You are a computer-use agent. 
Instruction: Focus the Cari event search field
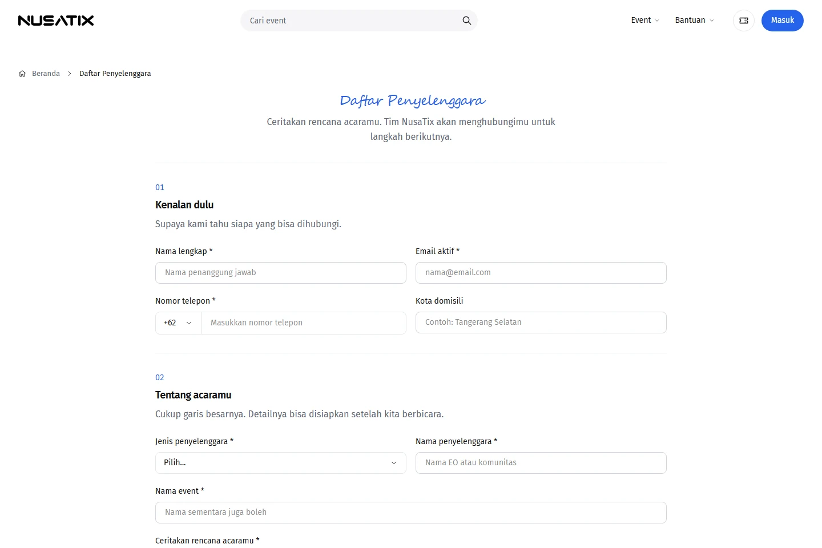[359, 21]
